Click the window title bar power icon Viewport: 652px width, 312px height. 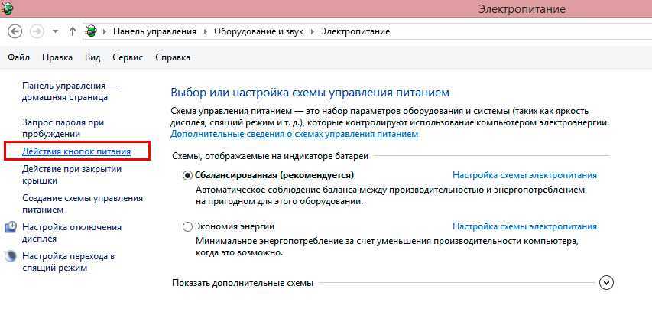click(7, 8)
